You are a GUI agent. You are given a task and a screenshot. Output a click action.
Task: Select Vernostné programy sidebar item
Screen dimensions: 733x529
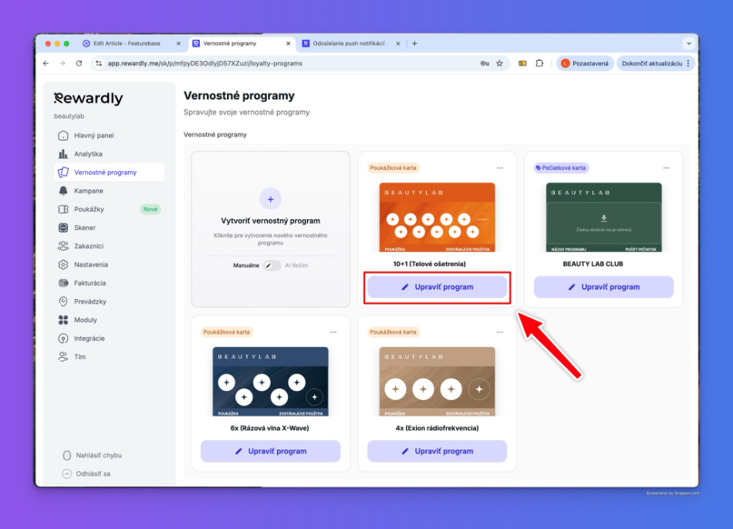109,173
